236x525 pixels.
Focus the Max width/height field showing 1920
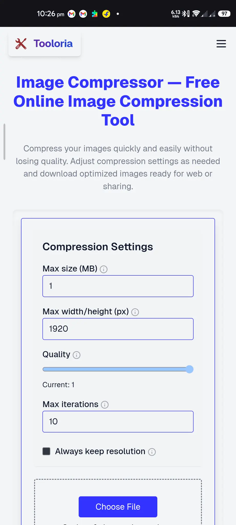[118, 329]
